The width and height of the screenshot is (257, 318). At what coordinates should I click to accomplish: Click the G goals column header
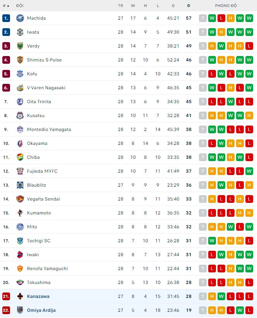point(173,6)
